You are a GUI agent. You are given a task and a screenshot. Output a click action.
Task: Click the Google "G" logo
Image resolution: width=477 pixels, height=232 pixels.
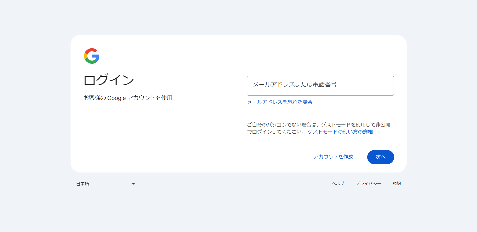[92, 56]
